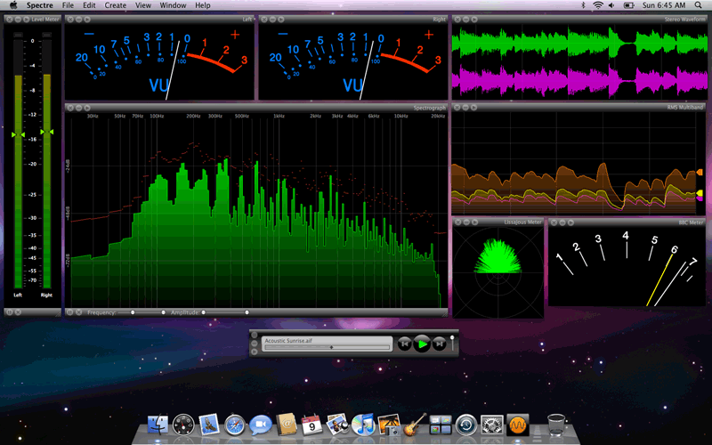Open the Create menu
The width and height of the screenshot is (712, 445).
click(116, 5)
